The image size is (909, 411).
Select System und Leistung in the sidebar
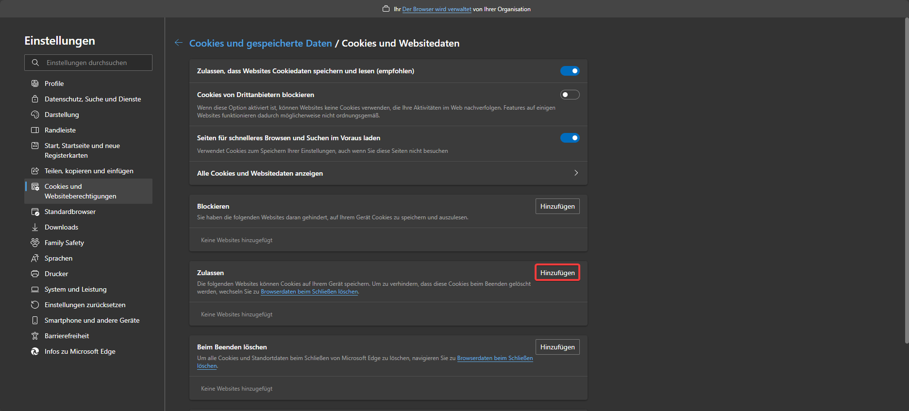75,289
